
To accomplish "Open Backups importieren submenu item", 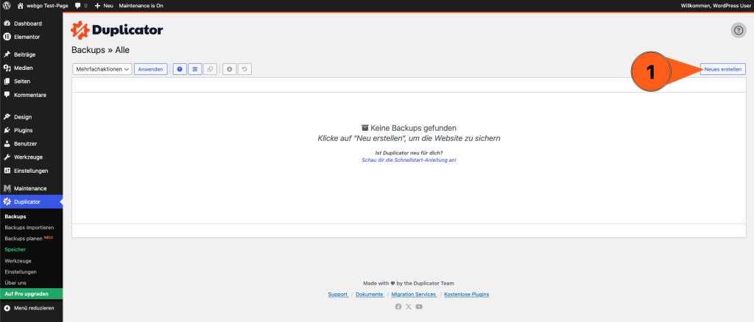I will (x=29, y=227).
